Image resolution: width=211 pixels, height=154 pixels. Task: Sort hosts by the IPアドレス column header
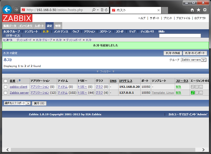[126, 81]
